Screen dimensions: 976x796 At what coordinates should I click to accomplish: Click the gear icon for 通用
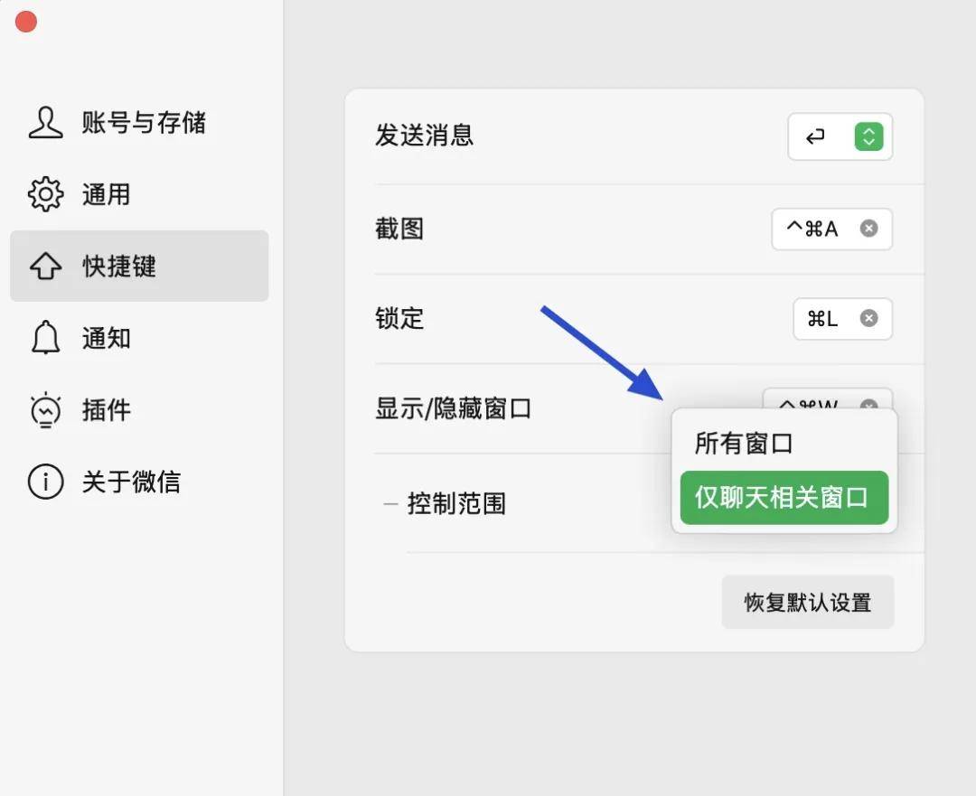(x=45, y=194)
